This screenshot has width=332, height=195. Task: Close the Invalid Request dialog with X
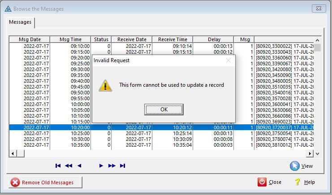pos(229,60)
